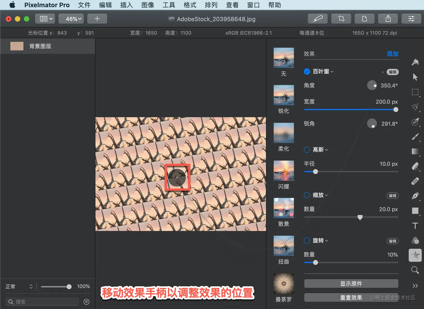Select the Pen tool
Viewport: 424px width, 309px height.
coord(415,196)
